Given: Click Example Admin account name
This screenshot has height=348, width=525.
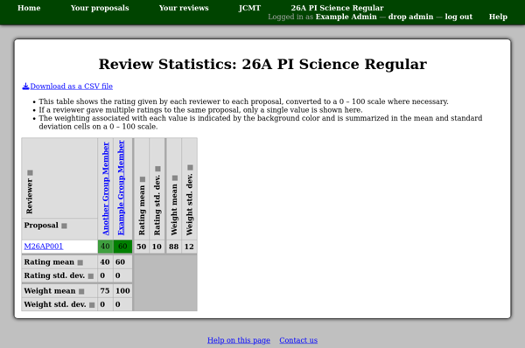Looking at the screenshot, I should point(346,17).
